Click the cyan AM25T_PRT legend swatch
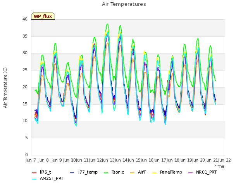 34,179
